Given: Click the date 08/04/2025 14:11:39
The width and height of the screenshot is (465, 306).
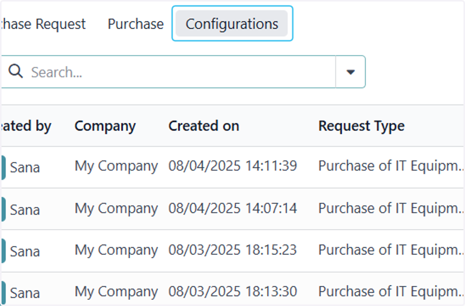Looking at the screenshot, I should 233,166.
